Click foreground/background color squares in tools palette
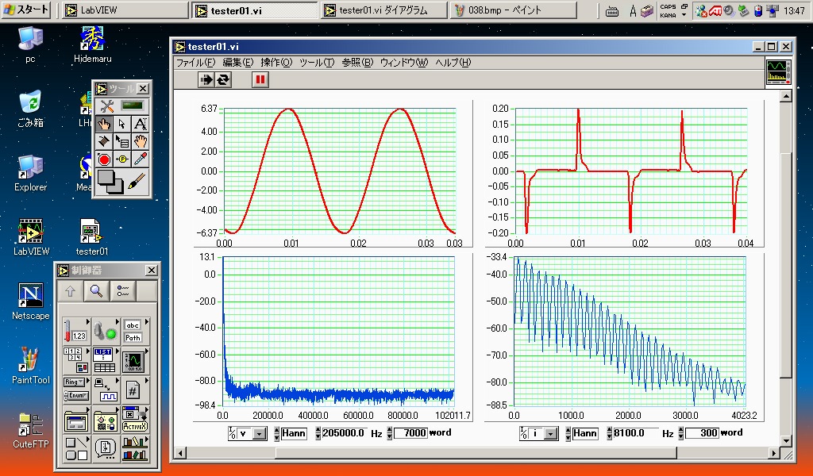The image size is (813, 476). (x=110, y=182)
